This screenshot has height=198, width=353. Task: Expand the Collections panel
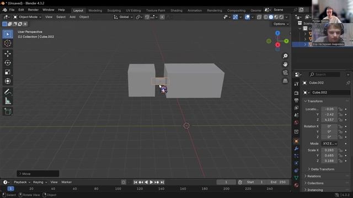314,183
